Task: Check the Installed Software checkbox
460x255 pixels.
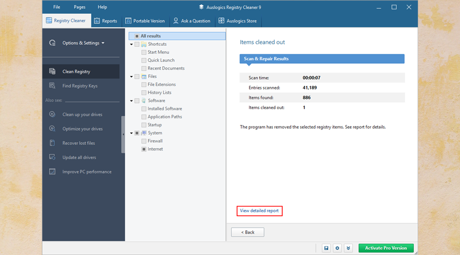Action: (144, 109)
